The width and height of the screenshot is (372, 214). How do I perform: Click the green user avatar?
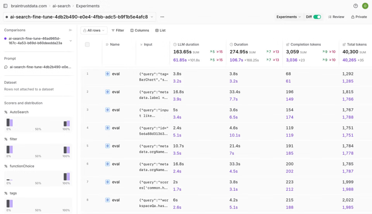pos(365,6)
